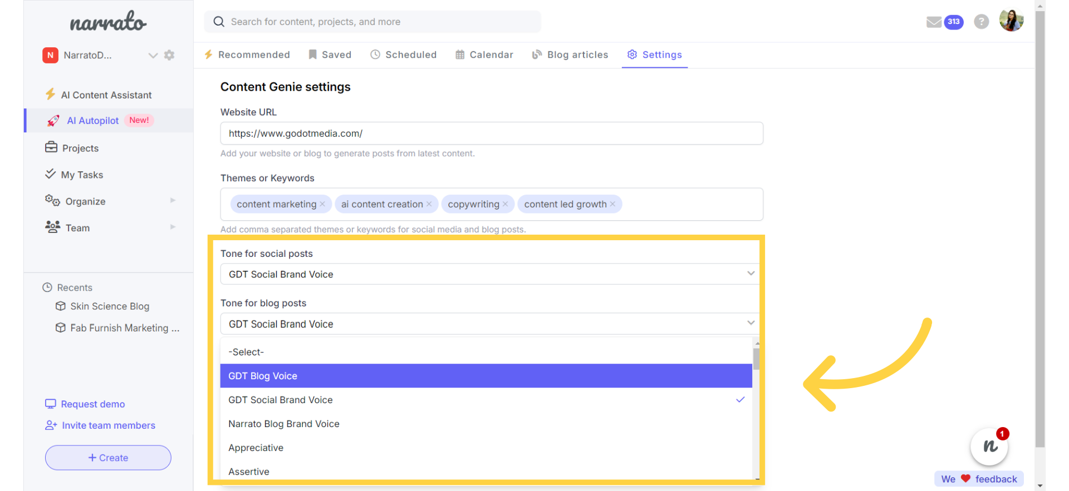Click the Skin Science Blog cube icon
Image resolution: width=1069 pixels, height=491 pixels.
[x=61, y=306]
